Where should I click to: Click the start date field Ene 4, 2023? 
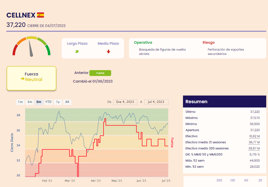(125, 102)
